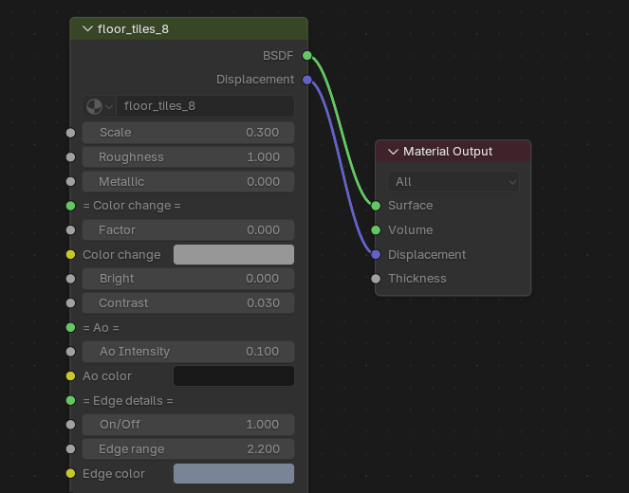Click the Metallic input socket
This screenshot has width=629, height=493.
click(x=70, y=182)
